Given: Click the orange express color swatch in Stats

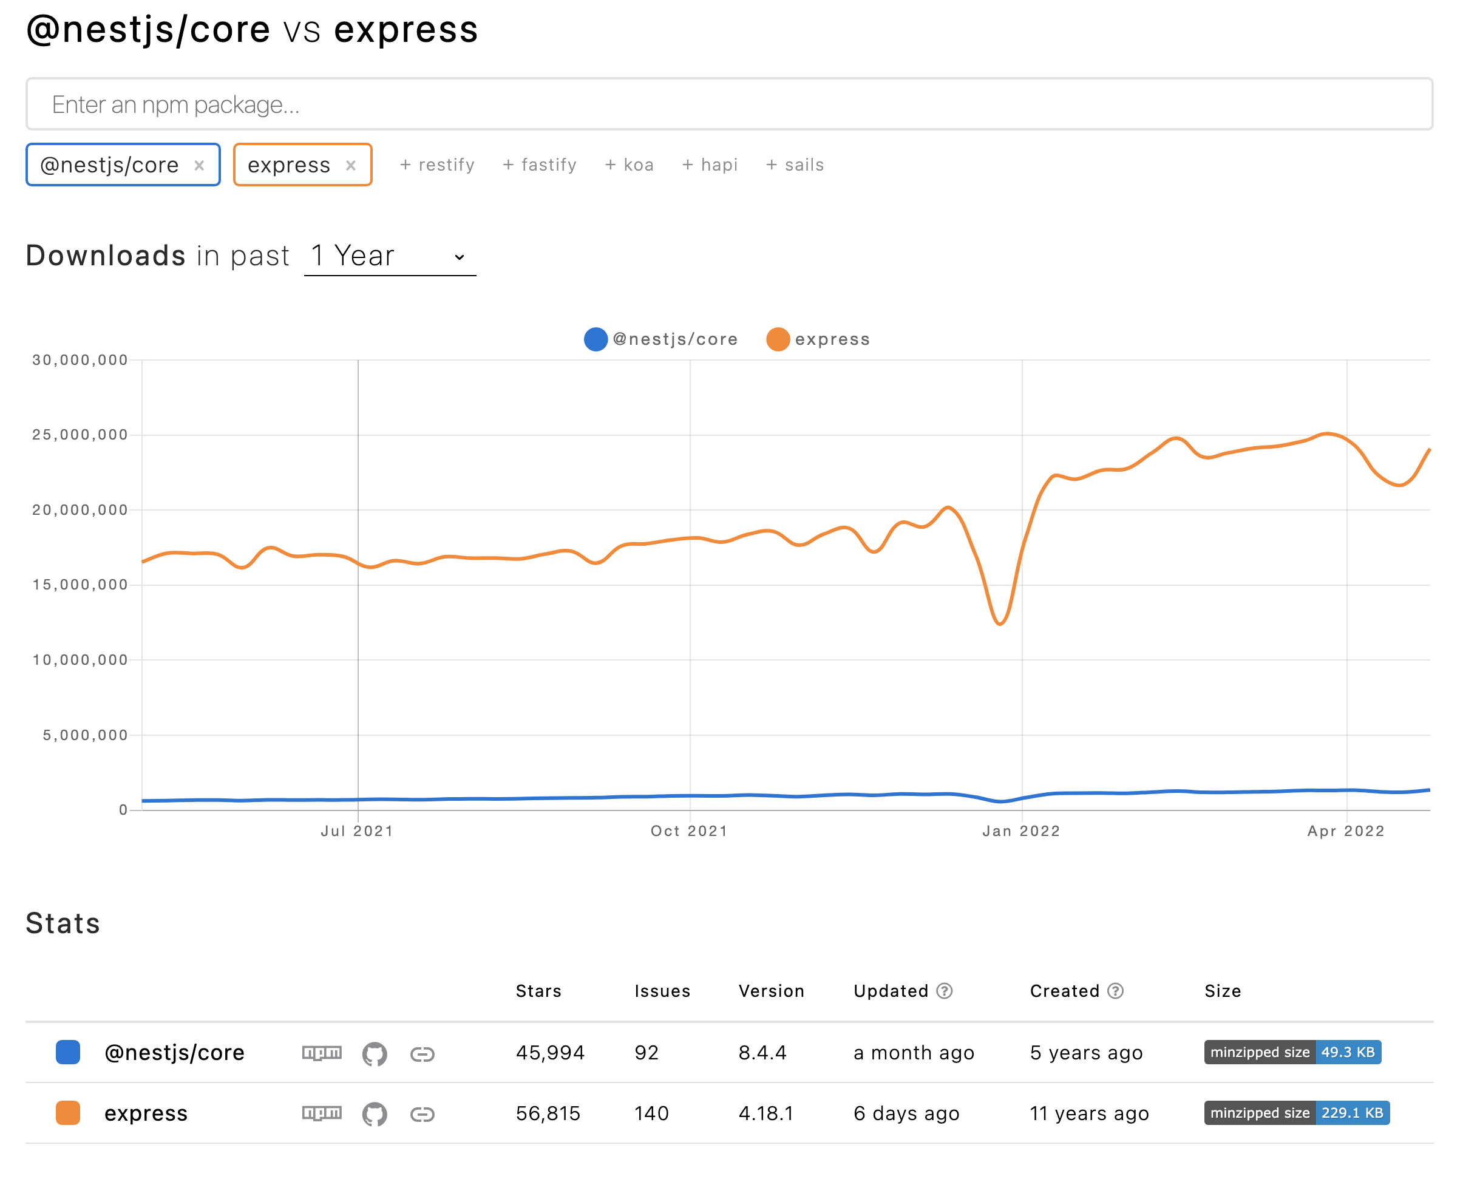Looking at the screenshot, I should (68, 1113).
